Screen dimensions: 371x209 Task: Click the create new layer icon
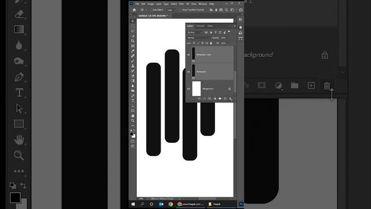225,99
